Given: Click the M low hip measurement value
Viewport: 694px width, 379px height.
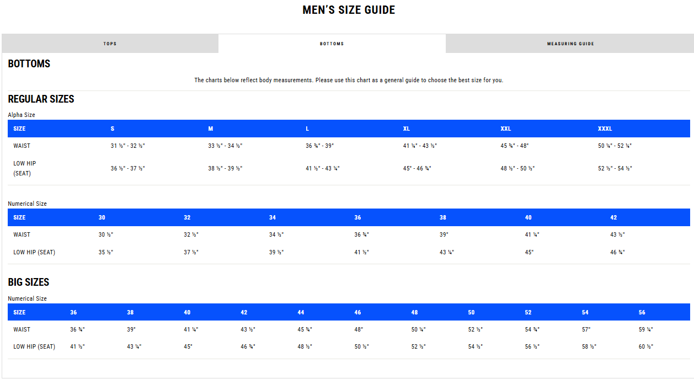Looking at the screenshot, I should point(225,168).
